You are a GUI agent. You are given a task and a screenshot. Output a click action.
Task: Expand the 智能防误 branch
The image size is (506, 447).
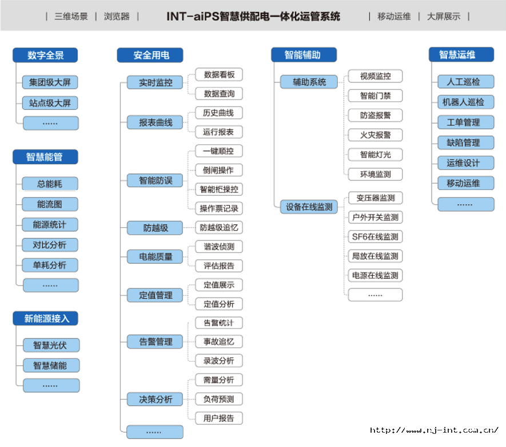click(x=155, y=180)
